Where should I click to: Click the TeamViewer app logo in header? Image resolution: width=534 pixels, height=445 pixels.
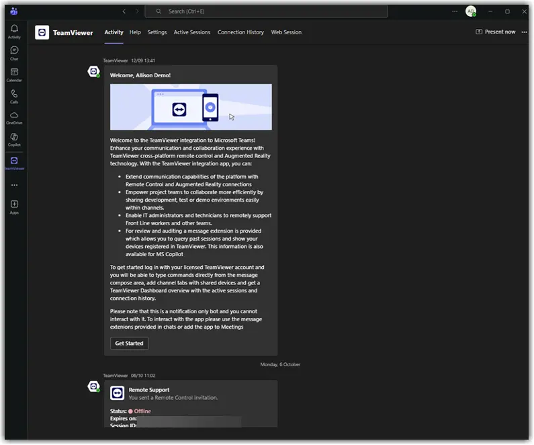coord(42,32)
